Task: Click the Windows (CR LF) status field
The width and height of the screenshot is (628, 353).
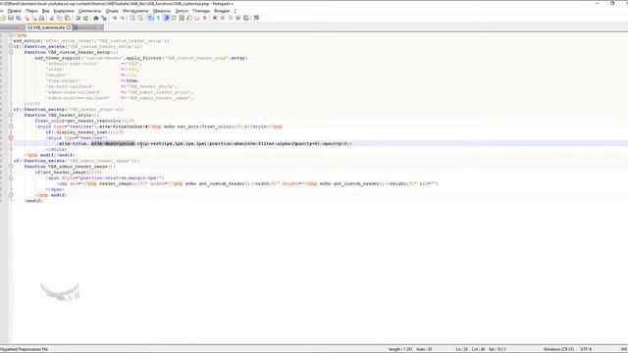Action: (558, 349)
